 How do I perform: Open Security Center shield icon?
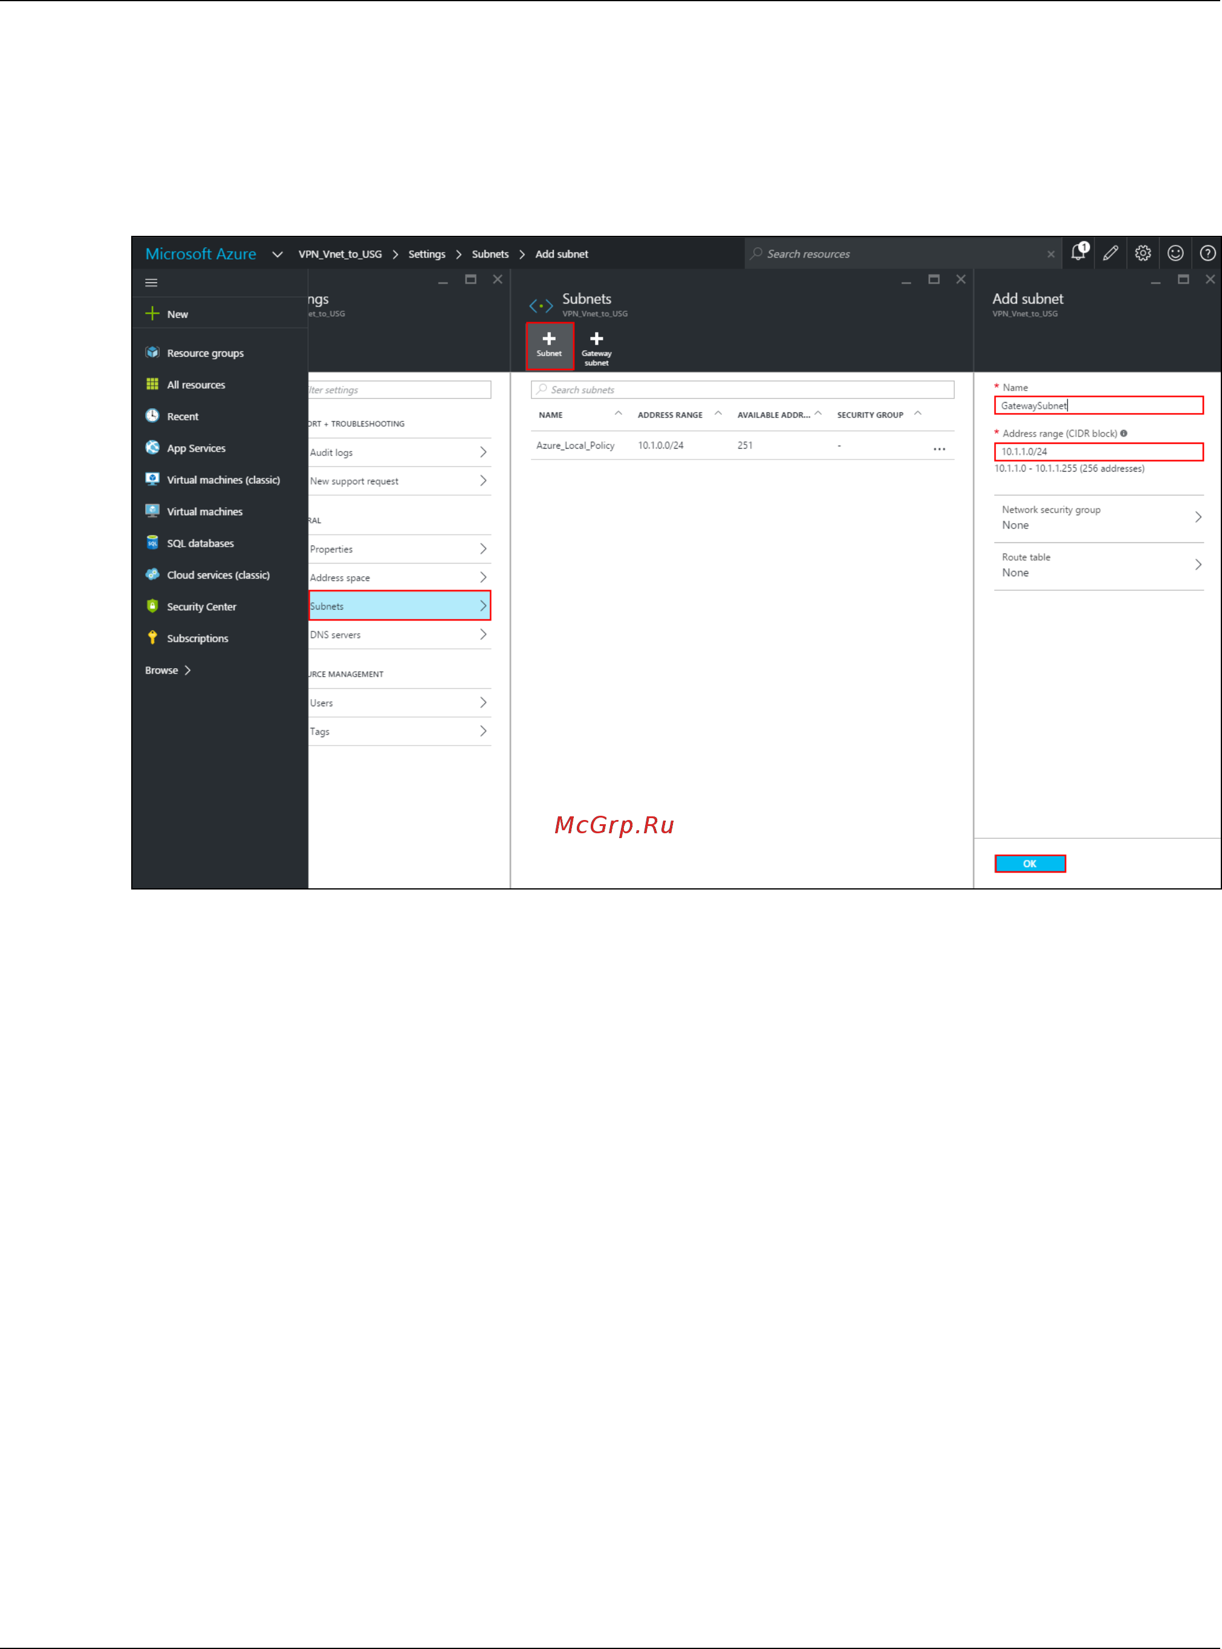tap(152, 607)
